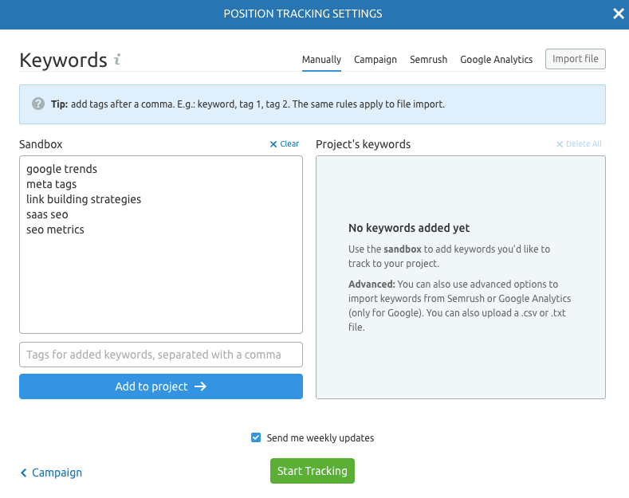Clear the Sandbox keyword list
Viewport: 629px width, 498px height.
(284, 144)
